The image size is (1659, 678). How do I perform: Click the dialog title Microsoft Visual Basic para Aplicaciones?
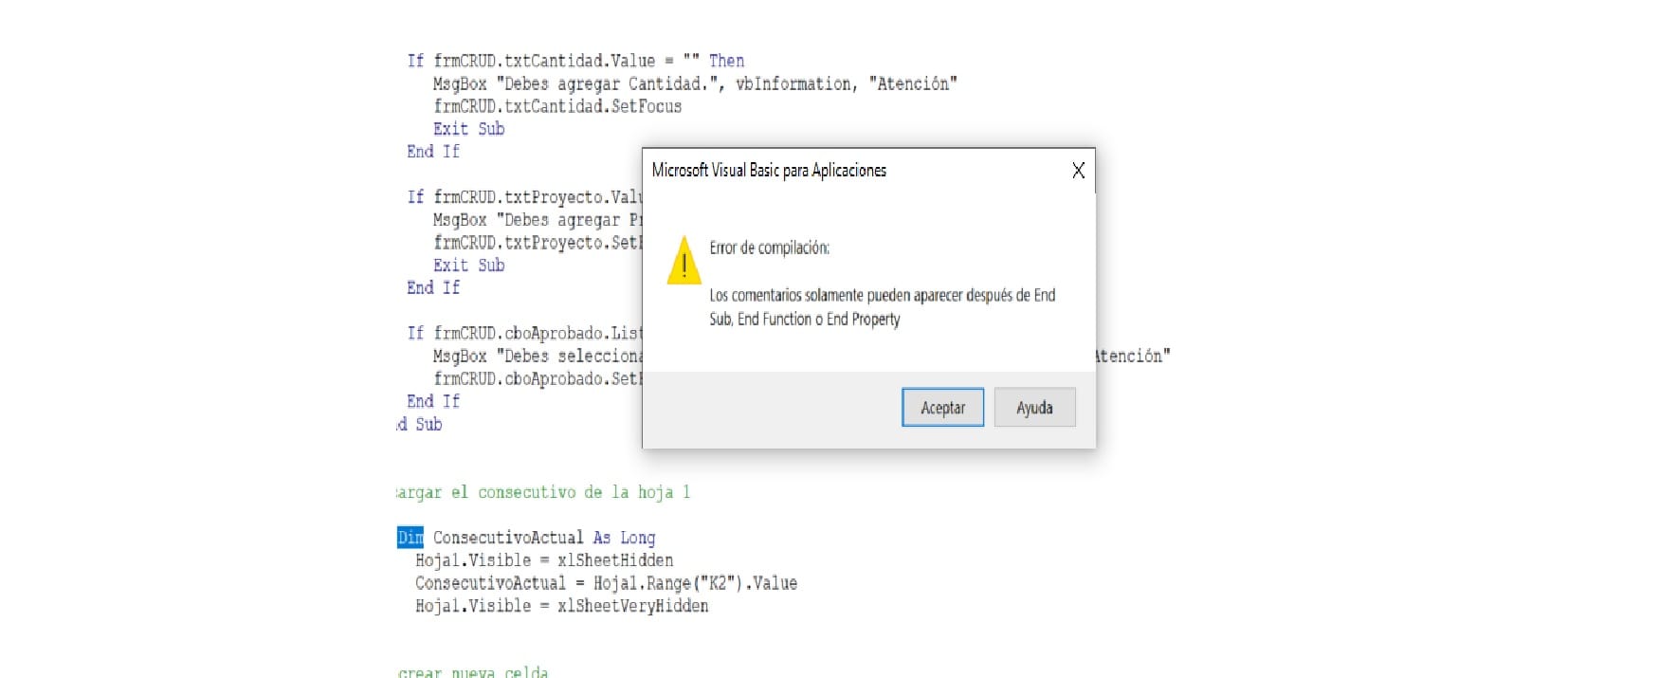769,171
